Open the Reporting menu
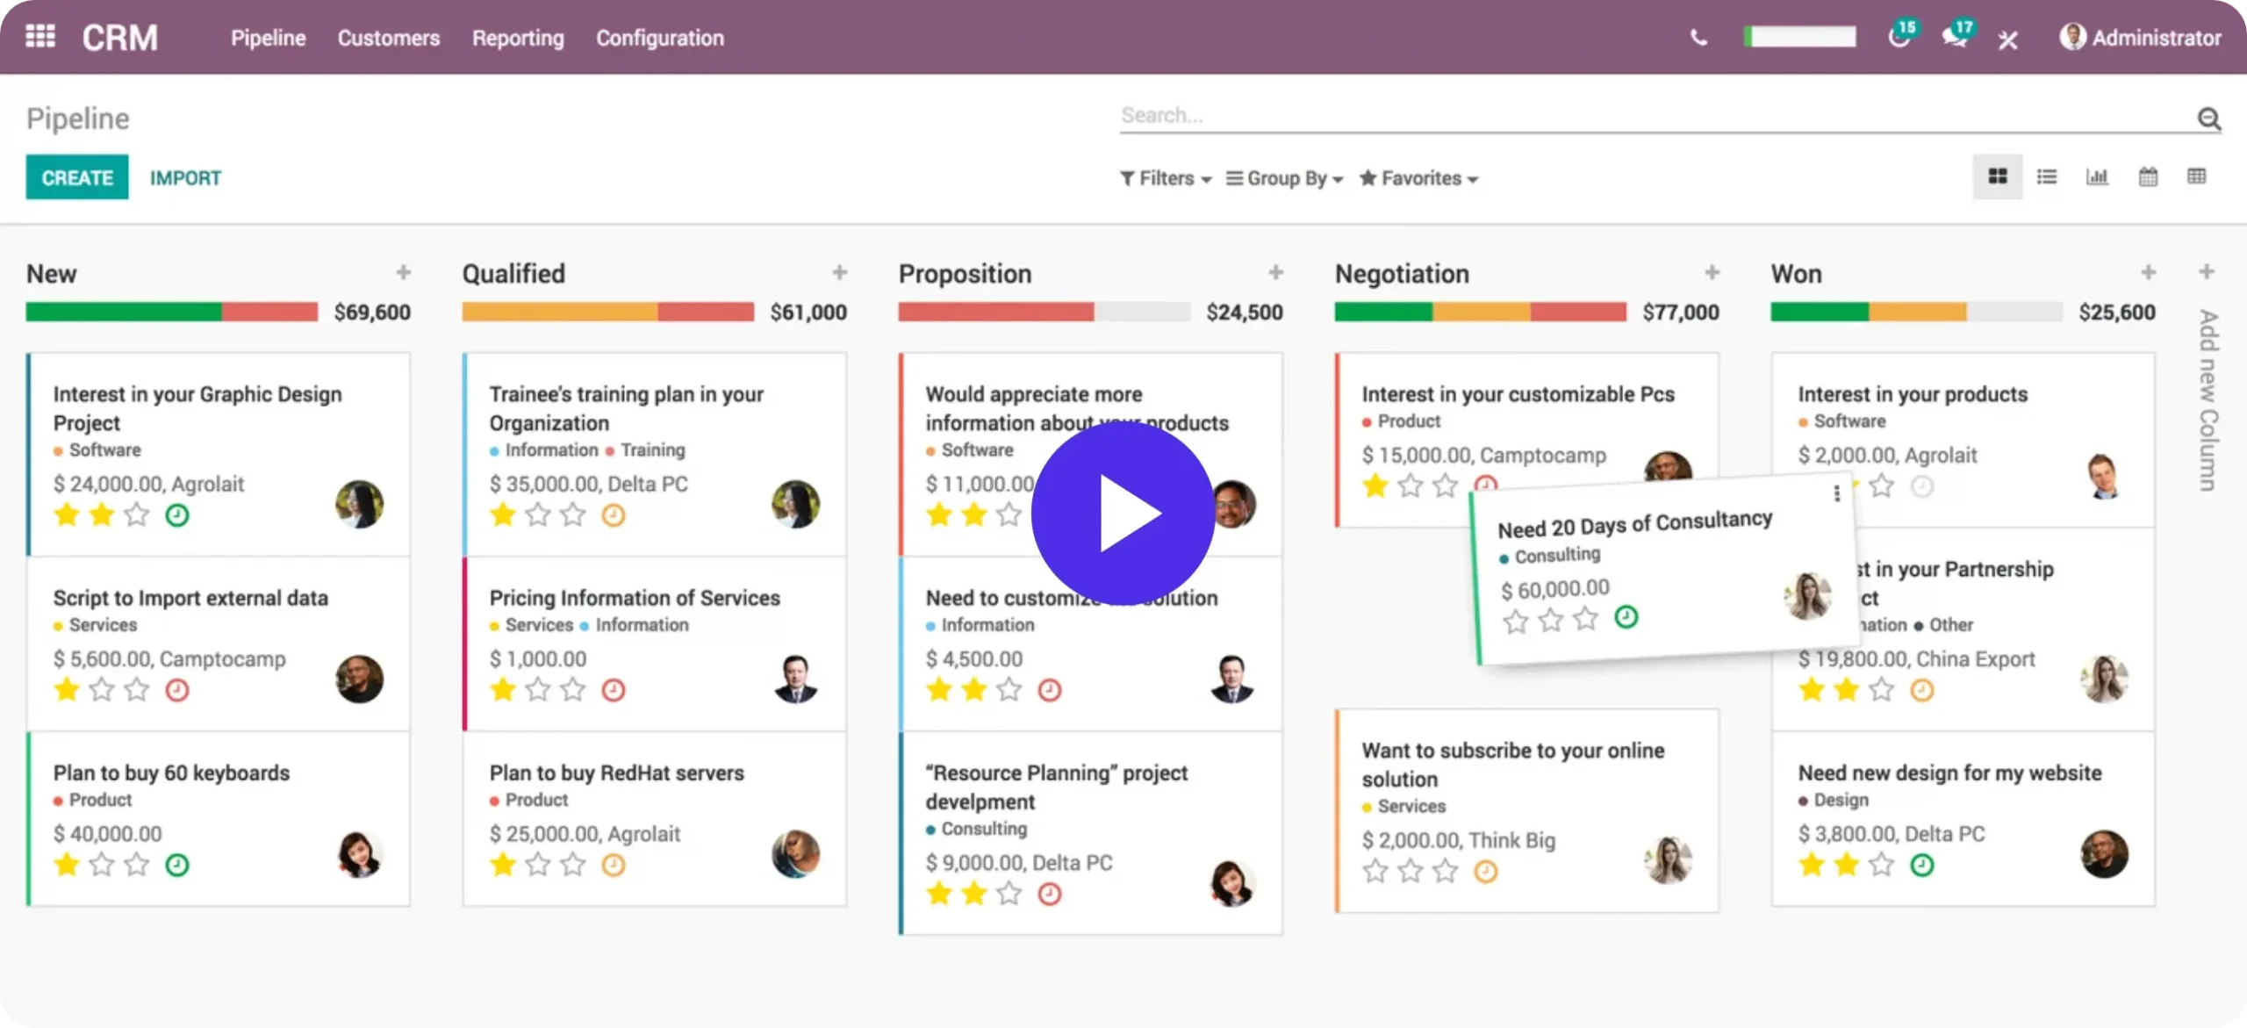2247x1028 pixels. (x=518, y=38)
